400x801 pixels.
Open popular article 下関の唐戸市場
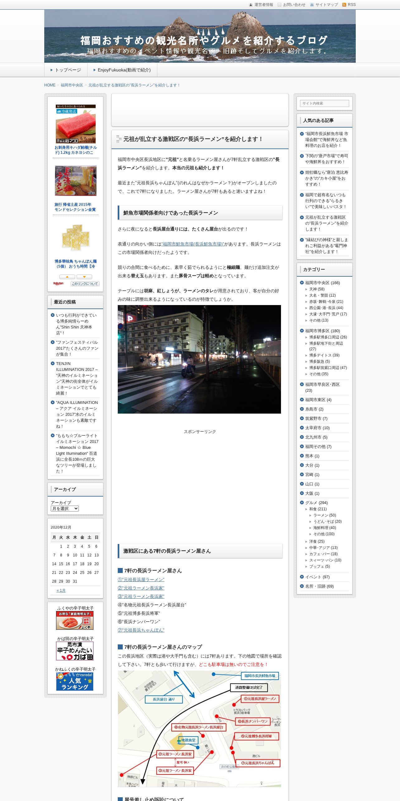(326, 159)
